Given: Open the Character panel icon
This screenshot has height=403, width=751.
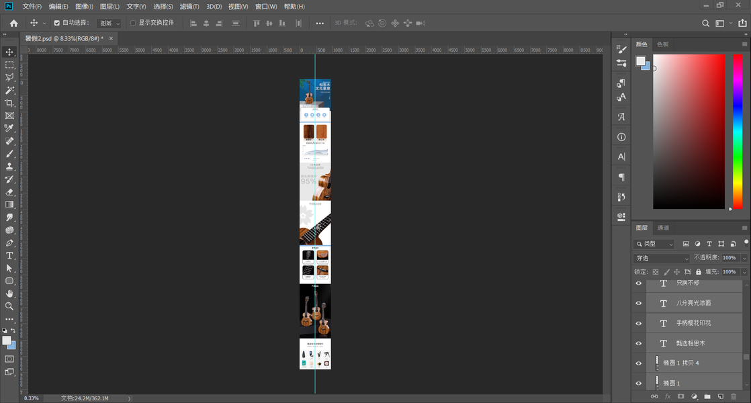Looking at the screenshot, I should pyautogui.click(x=621, y=156).
